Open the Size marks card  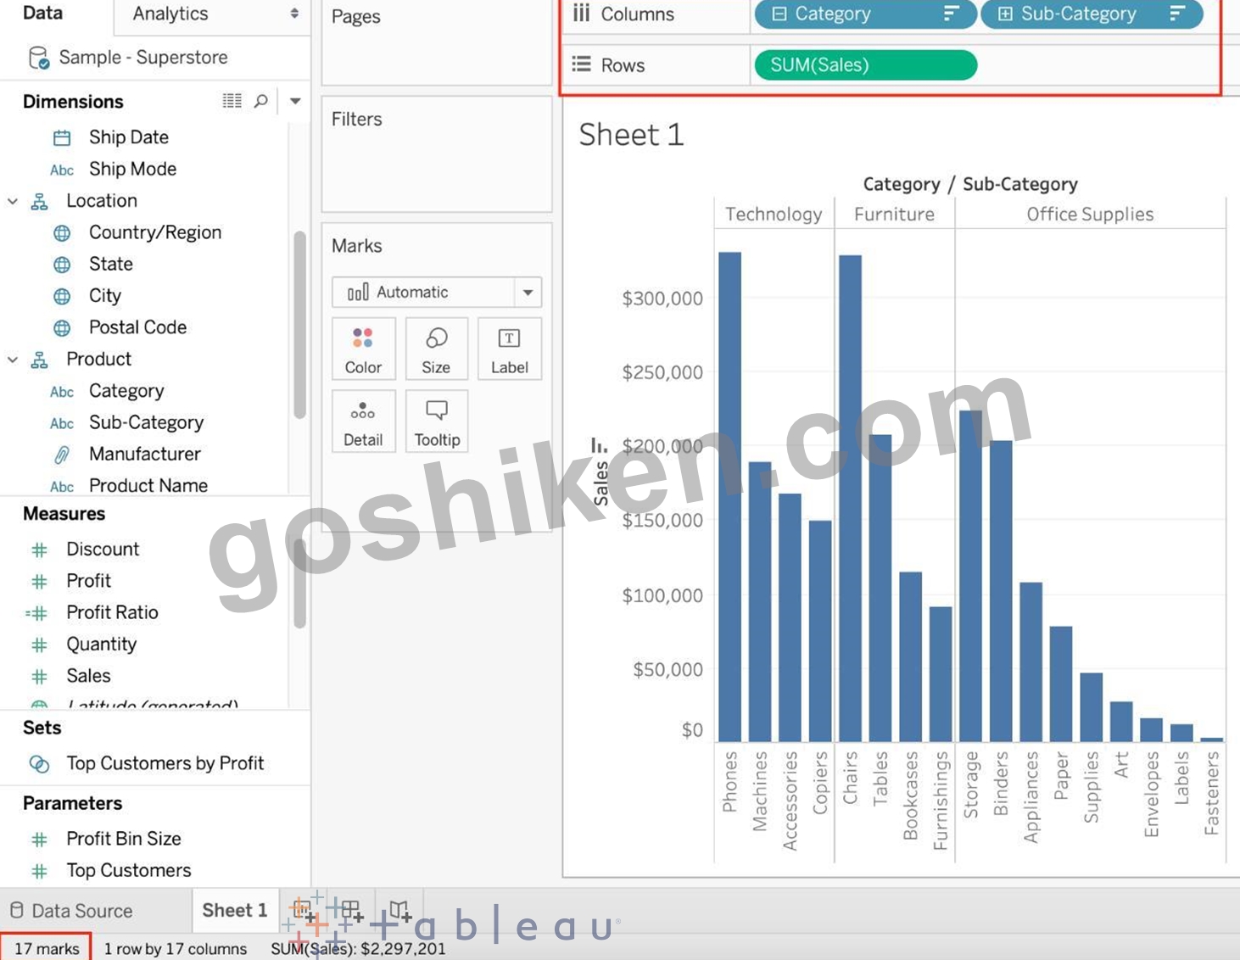436,349
